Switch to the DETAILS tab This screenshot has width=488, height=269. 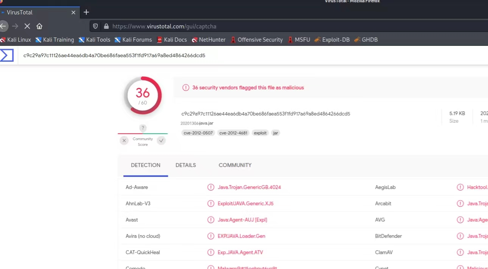(x=186, y=165)
